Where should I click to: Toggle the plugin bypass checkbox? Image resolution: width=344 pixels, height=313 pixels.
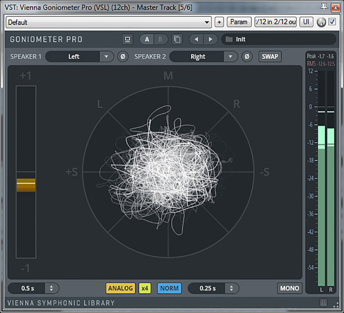click(x=332, y=22)
